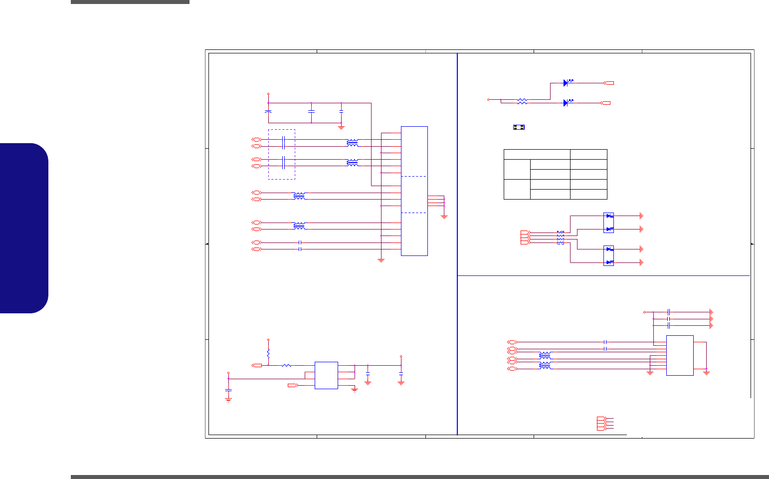This screenshot has height=479, width=769.
Task: Select the jumper symbol above the empty table
Action: click(519, 127)
